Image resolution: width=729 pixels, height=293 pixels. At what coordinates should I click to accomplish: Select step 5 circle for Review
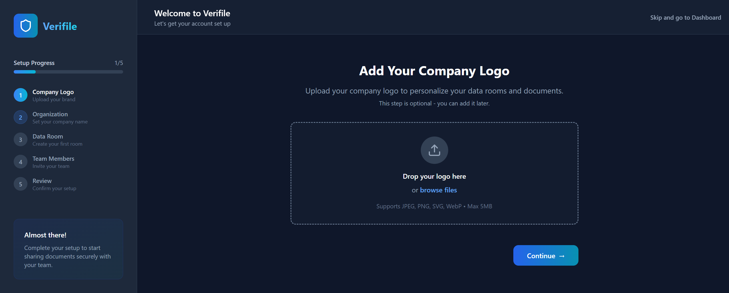(x=21, y=184)
